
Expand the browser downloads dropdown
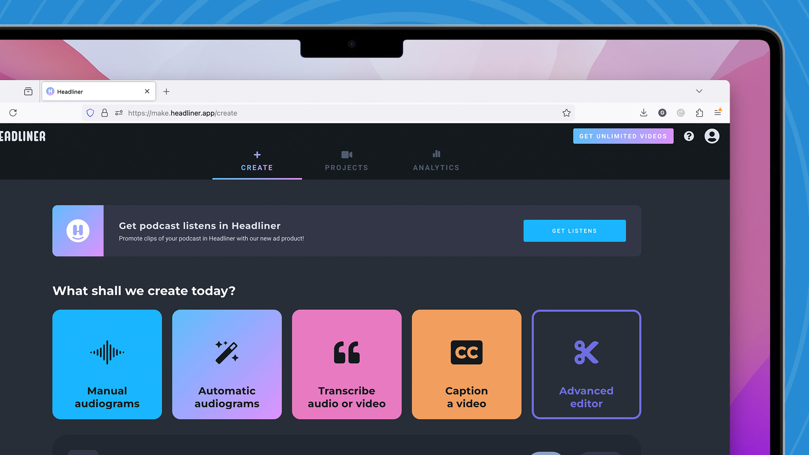[644, 113]
